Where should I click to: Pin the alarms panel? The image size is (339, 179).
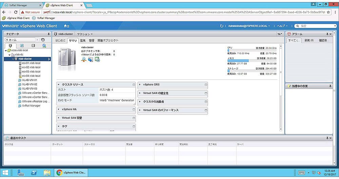tap(327, 34)
